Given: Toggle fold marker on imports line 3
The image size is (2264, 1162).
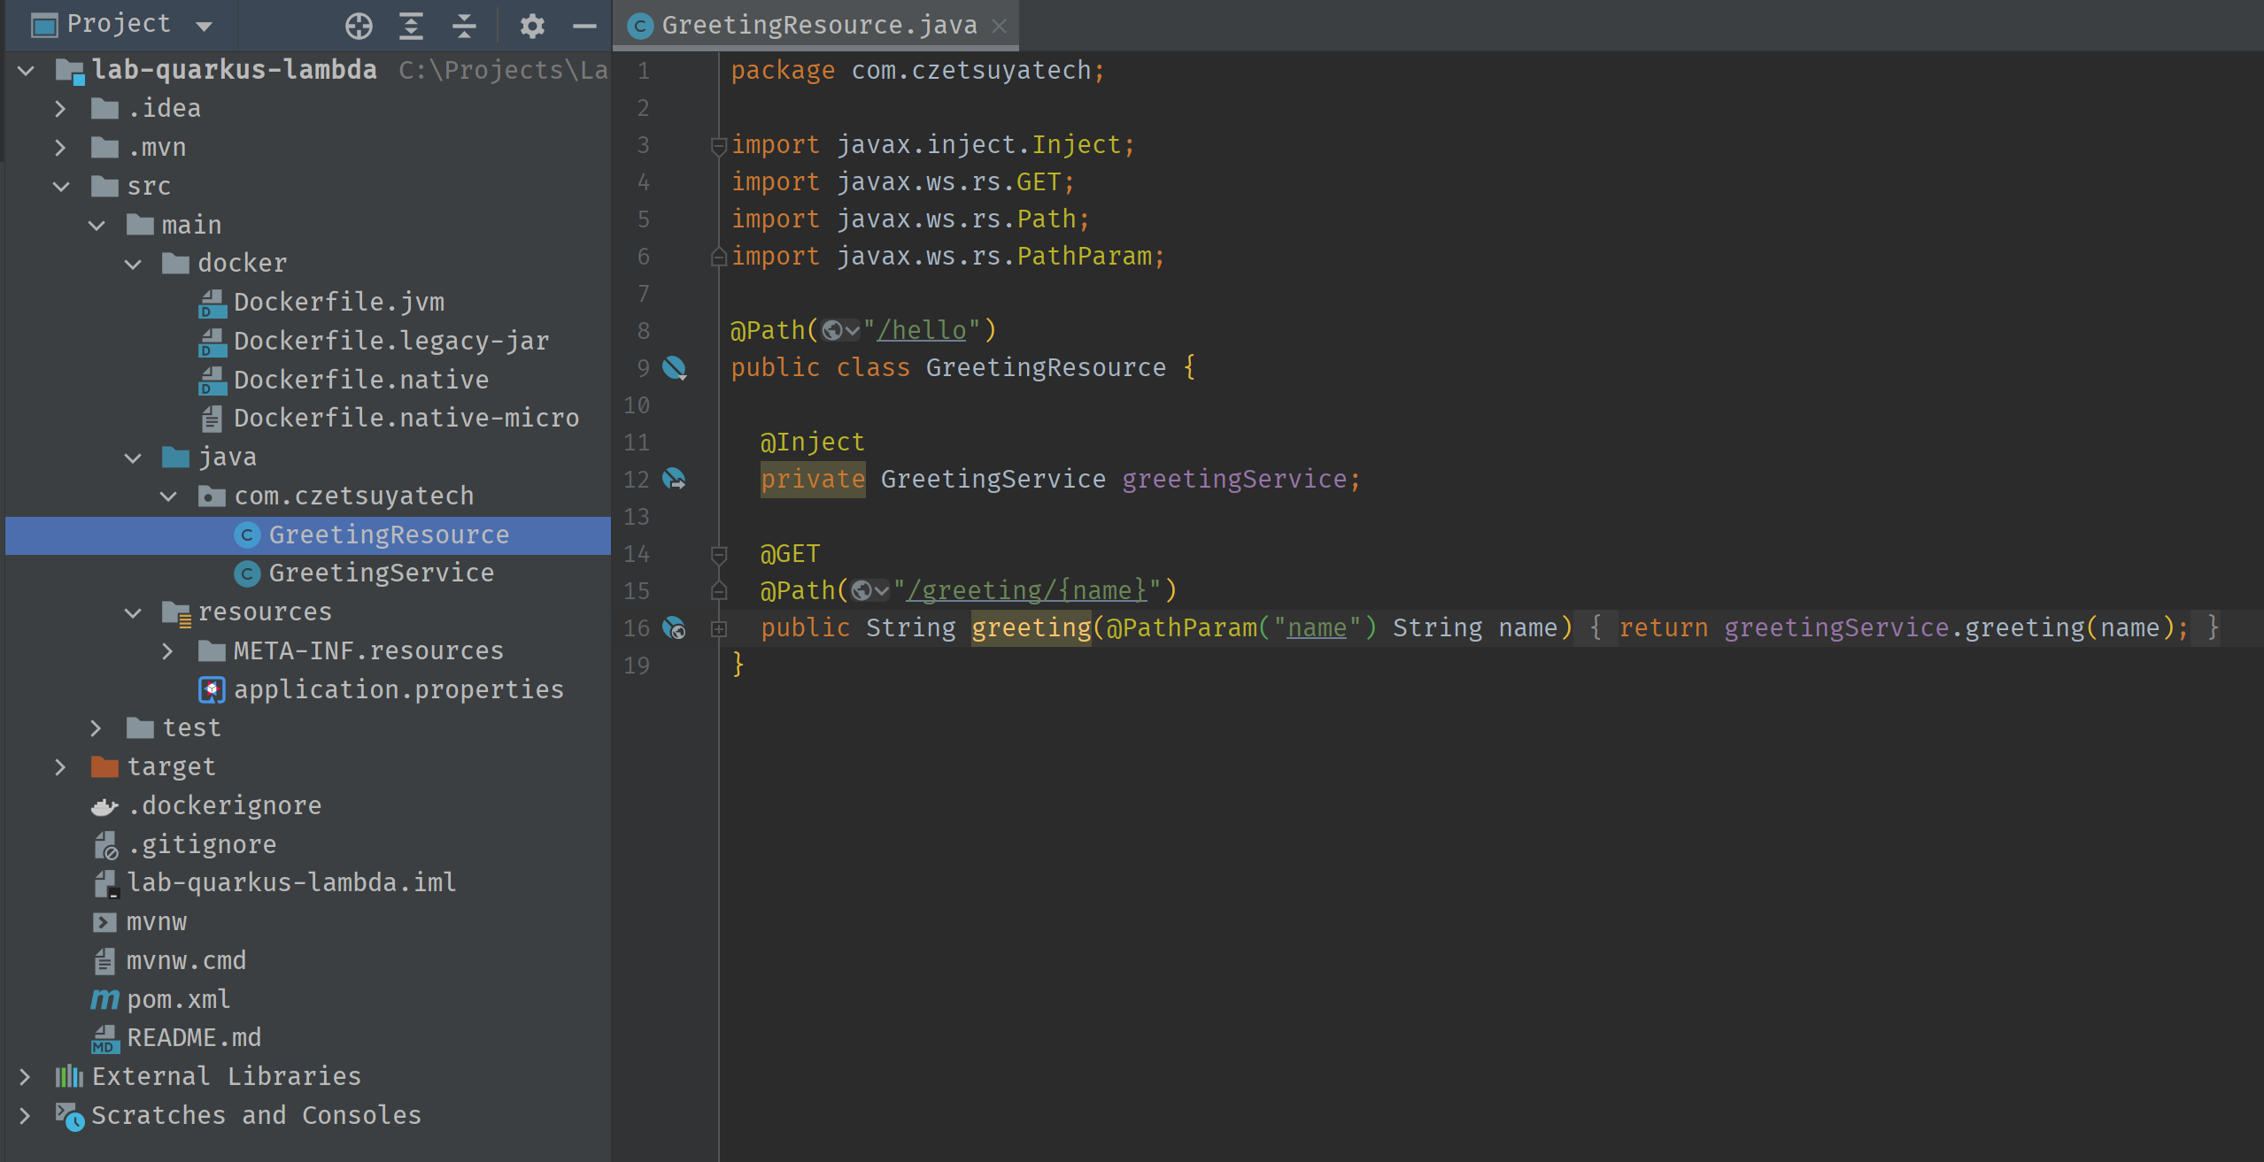Looking at the screenshot, I should coord(719,145).
